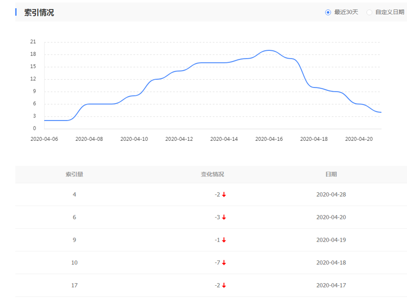407x303 pixels.
Task: Click the 变化情况 column header
Action: pos(212,174)
